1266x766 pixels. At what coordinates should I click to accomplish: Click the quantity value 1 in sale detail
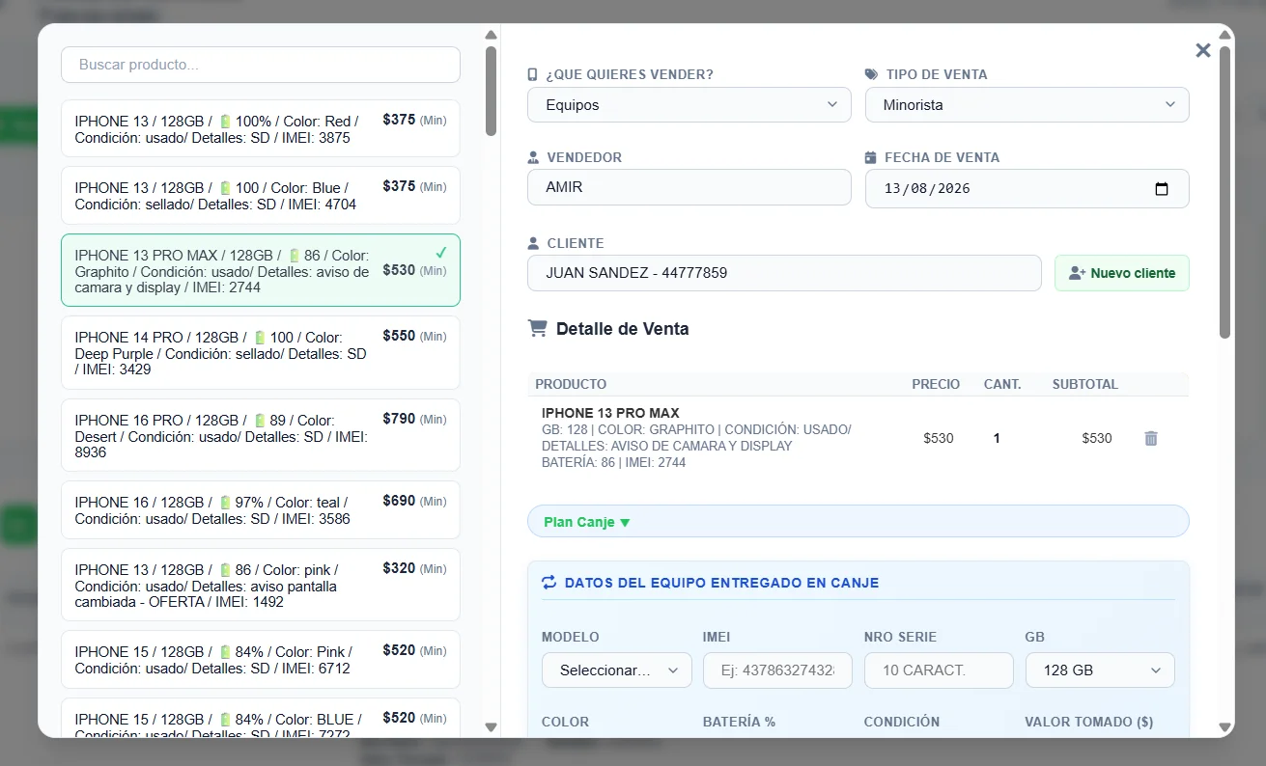pyautogui.click(x=997, y=438)
